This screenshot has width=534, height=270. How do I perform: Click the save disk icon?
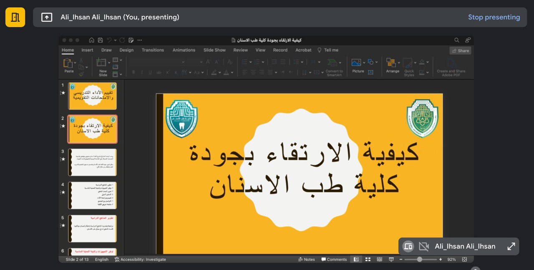click(x=101, y=40)
